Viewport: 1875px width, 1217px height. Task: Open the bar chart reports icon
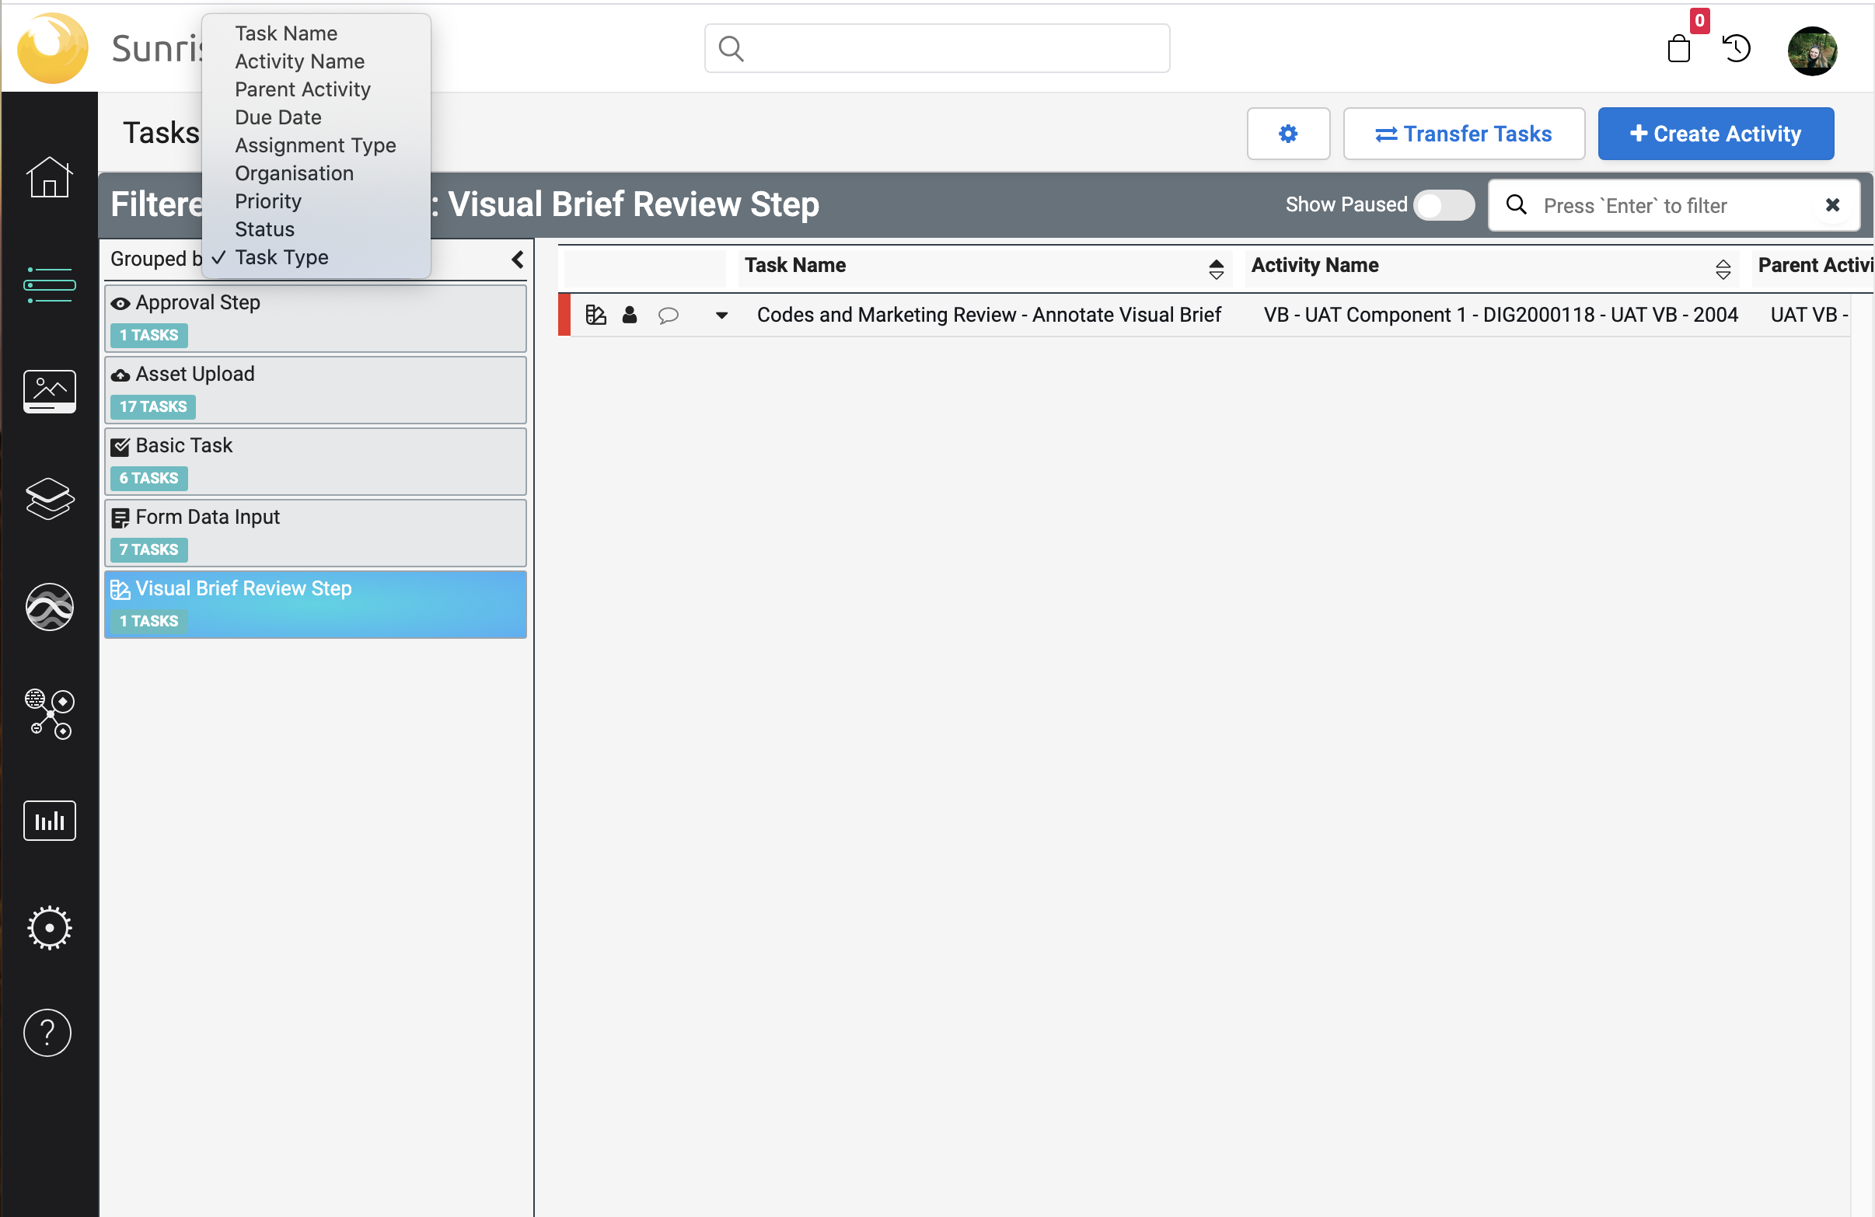pos(49,821)
